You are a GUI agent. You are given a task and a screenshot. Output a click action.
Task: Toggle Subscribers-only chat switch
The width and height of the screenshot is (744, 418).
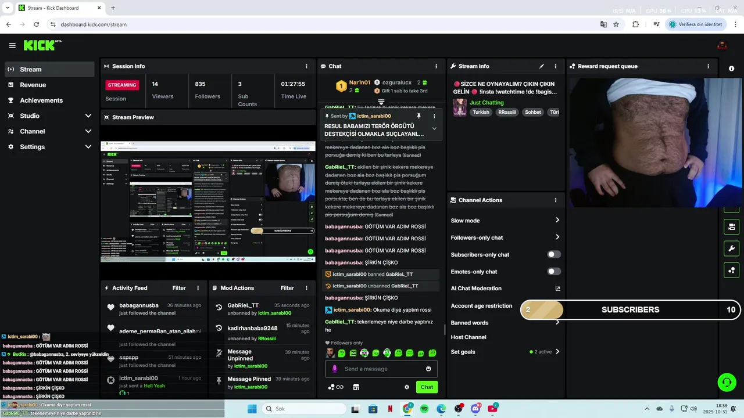(x=554, y=254)
